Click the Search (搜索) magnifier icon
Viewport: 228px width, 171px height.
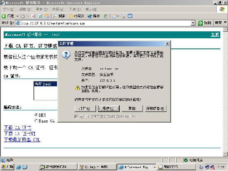tap(55, 16)
